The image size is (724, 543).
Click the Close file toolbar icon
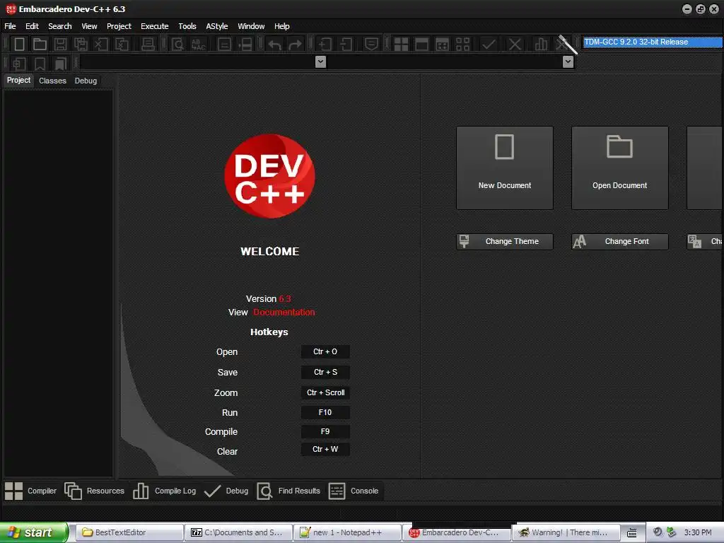(x=101, y=45)
